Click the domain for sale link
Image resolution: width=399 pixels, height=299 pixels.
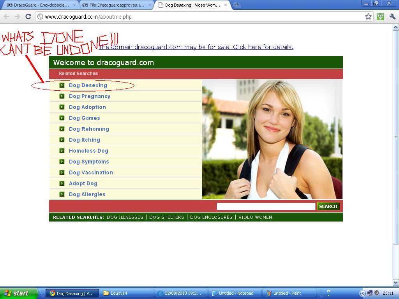click(196, 47)
